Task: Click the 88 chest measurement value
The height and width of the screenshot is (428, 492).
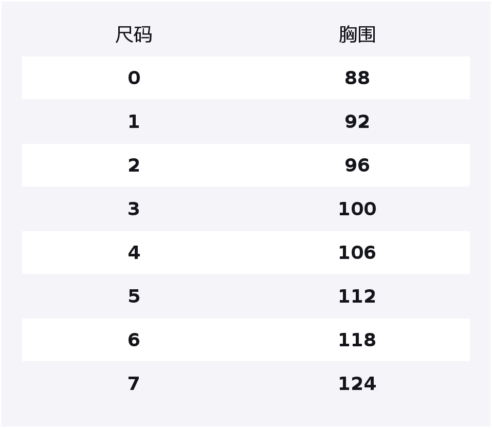Action: (x=357, y=78)
